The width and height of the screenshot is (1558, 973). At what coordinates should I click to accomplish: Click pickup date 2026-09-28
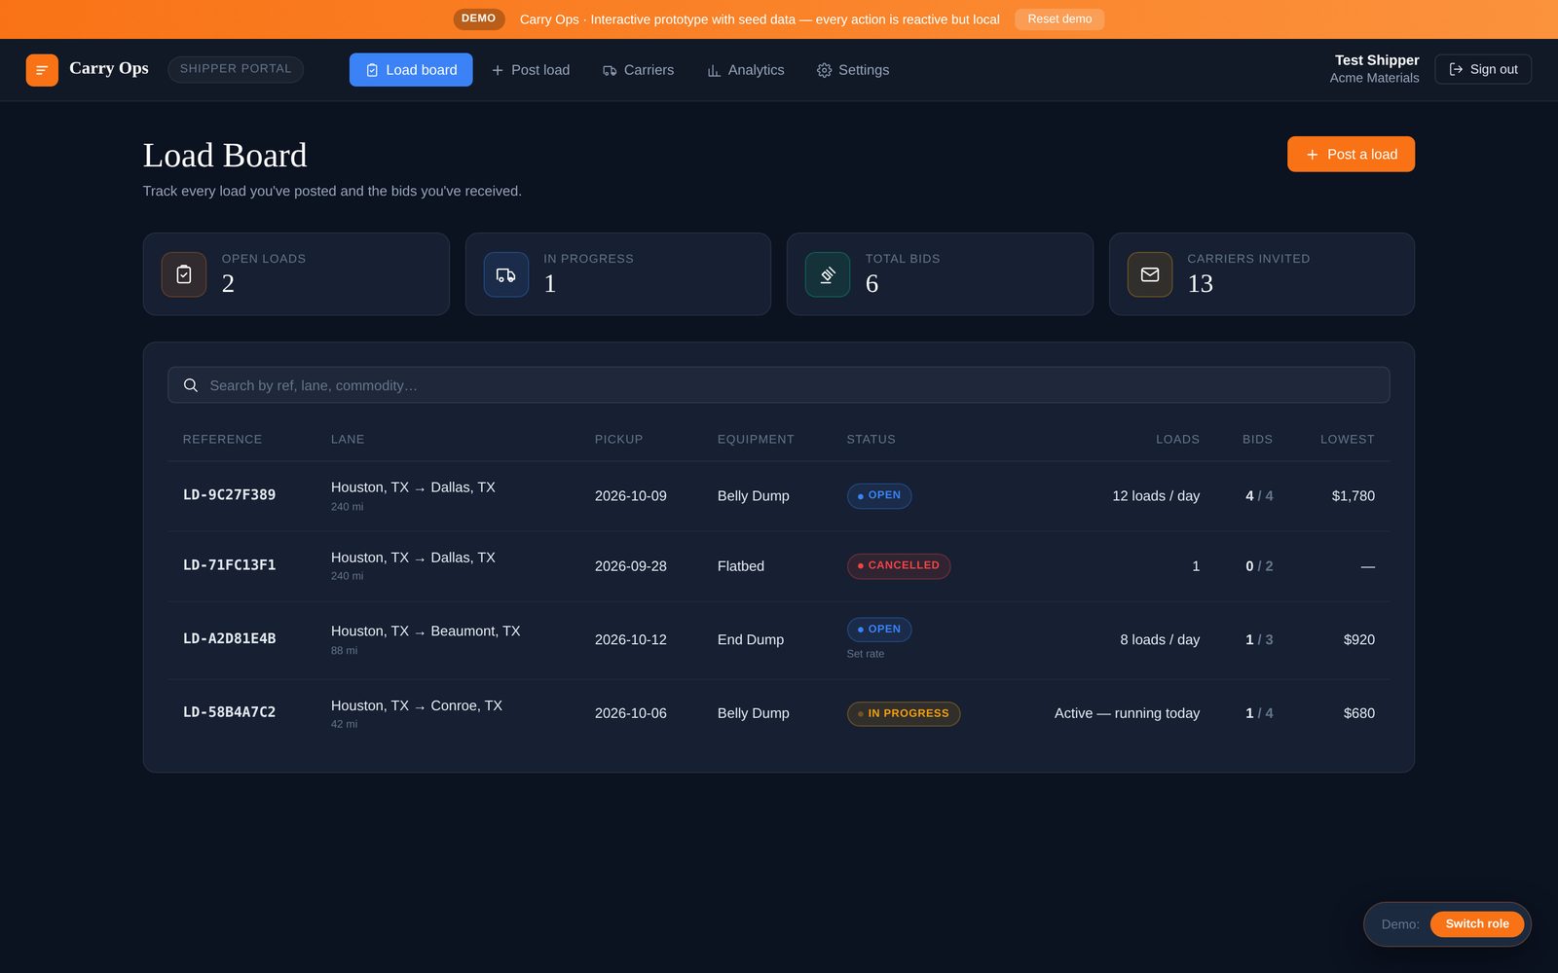click(631, 566)
